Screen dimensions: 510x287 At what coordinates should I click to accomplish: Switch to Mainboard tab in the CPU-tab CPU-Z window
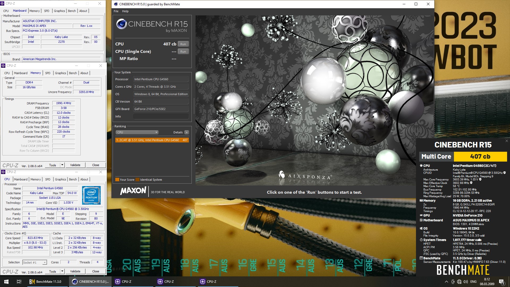pos(21,179)
